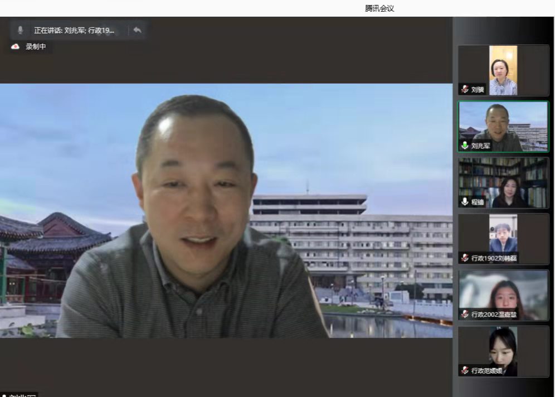The image size is (555, 397).
Task: Select the participant thumbnail with the bookshelf background
Action: click(503, 182)
